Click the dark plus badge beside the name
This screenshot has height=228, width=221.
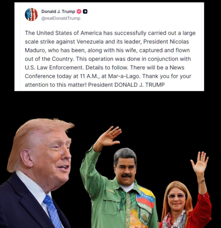[85, 11]
